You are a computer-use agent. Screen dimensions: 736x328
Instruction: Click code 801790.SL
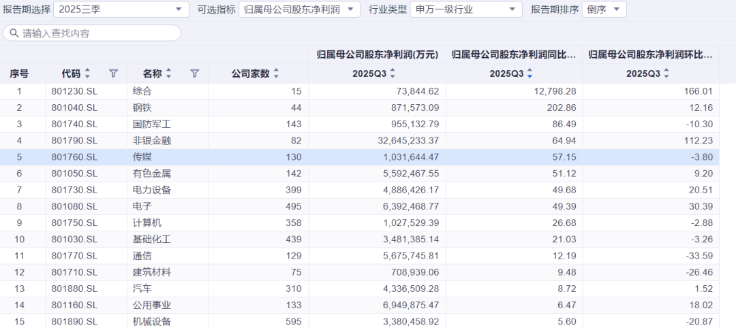(x=75, y=141)
